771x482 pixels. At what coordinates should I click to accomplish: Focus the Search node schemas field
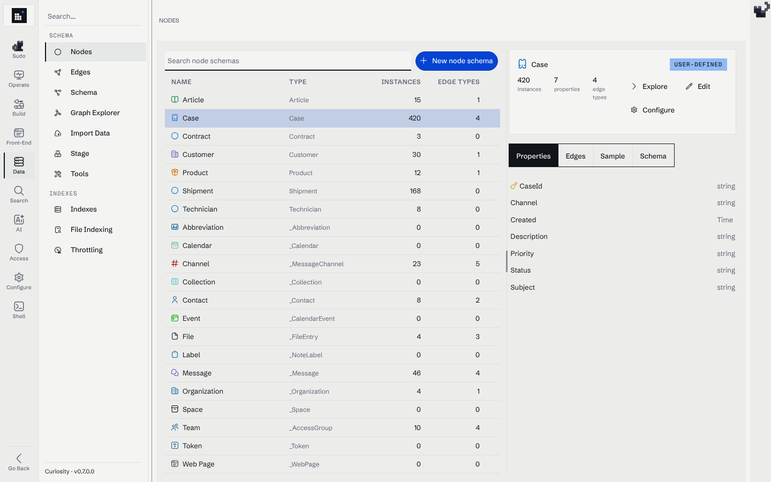click(288, 61)
